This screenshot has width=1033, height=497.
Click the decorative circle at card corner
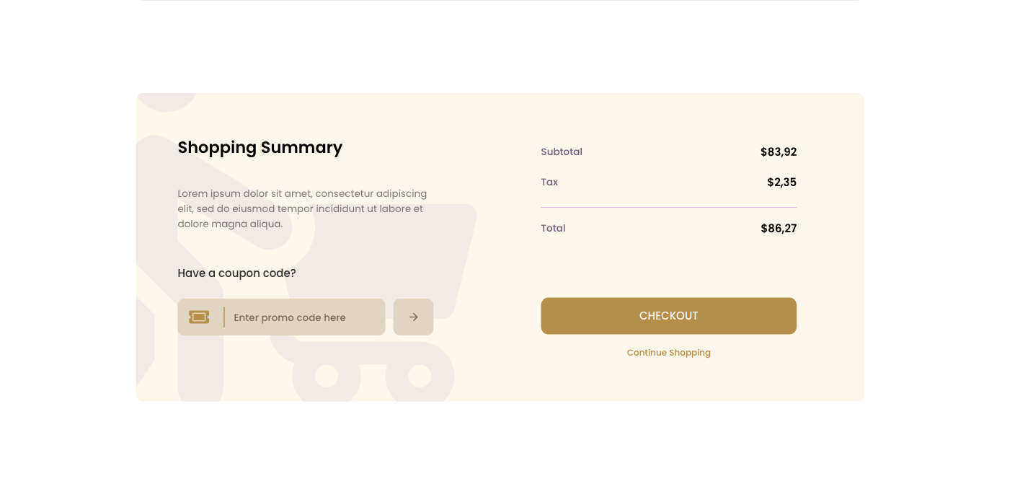167,102
